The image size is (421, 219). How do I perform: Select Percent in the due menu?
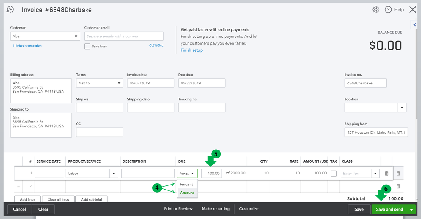pos(187,184)
